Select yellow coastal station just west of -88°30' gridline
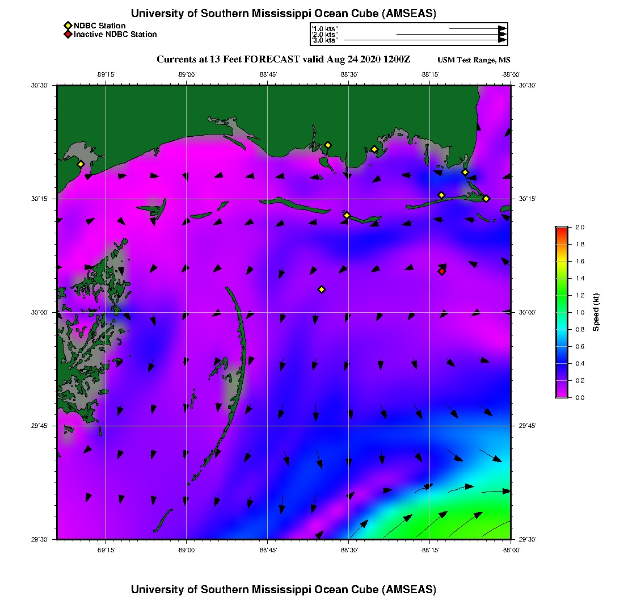Screen dimensions: 624x596 pyautogui.click(x=328, y=145)
